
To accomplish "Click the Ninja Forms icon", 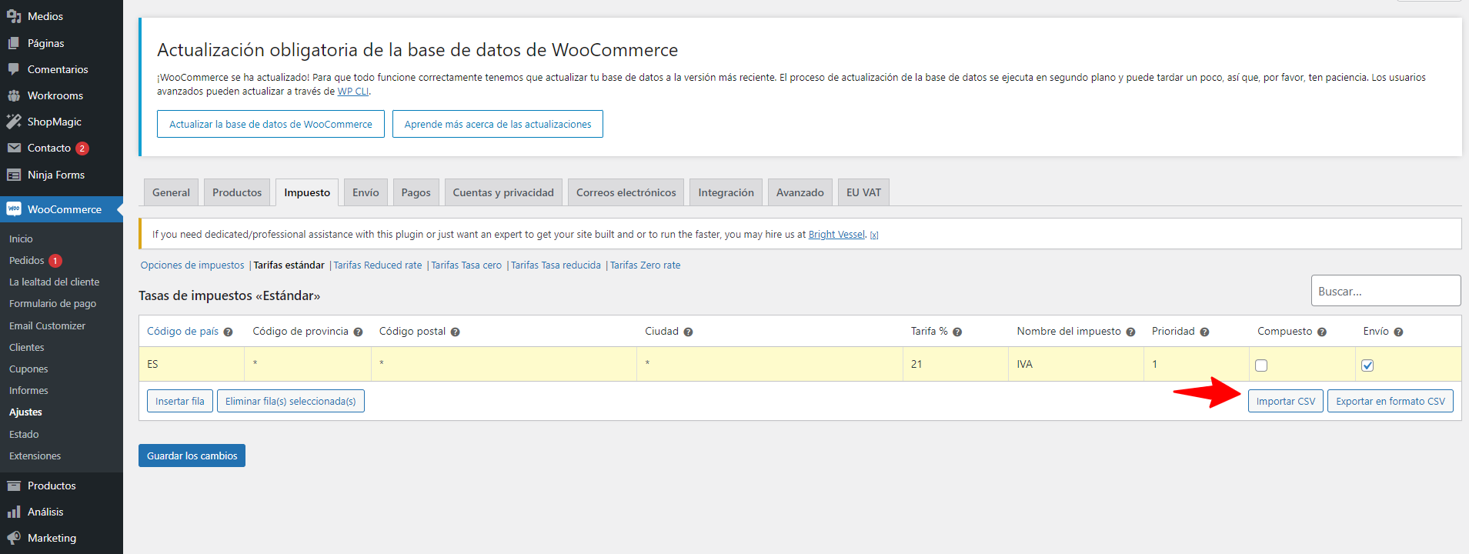I will [x=14, y=175].
